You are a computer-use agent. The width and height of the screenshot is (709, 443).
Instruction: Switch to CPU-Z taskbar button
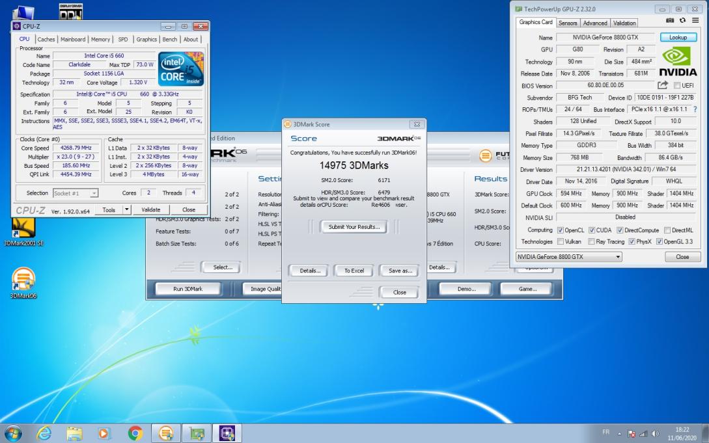[227, 433]
